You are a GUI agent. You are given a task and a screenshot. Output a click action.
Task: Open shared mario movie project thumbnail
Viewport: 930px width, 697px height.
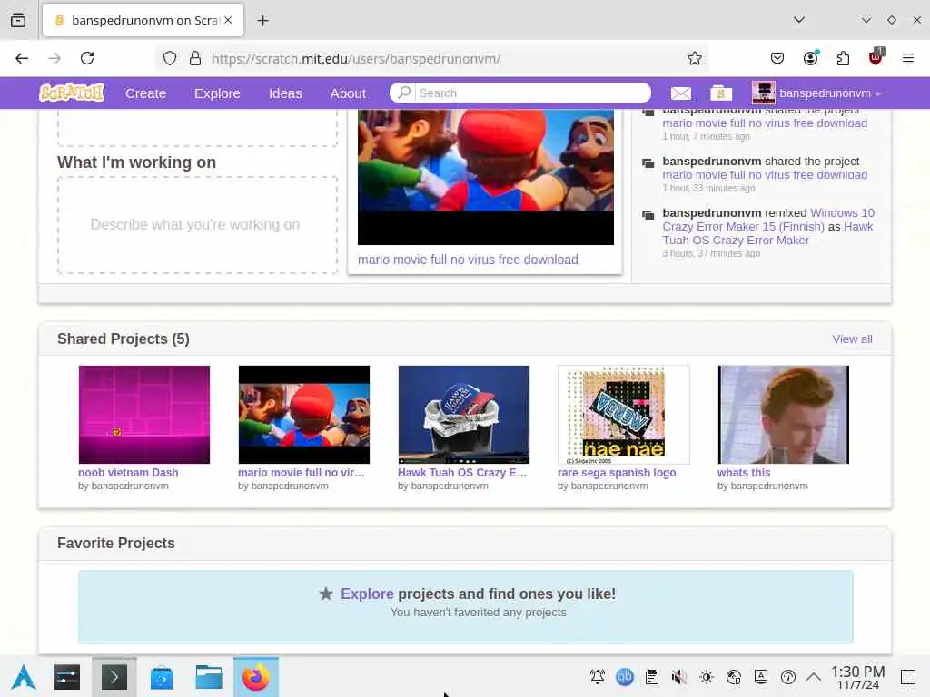[303, 414]
